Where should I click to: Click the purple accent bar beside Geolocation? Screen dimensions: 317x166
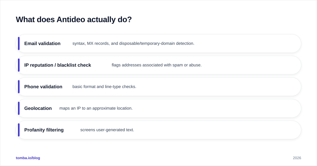[x=19, y=108]
